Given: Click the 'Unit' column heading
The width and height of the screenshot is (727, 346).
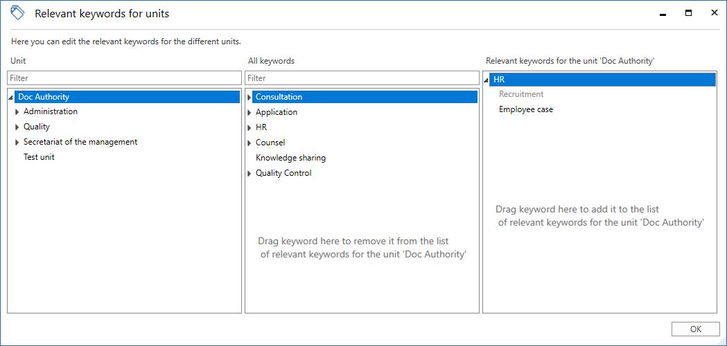Looking at the screenshot, I should pyautogui.click(x=18, y=61).
